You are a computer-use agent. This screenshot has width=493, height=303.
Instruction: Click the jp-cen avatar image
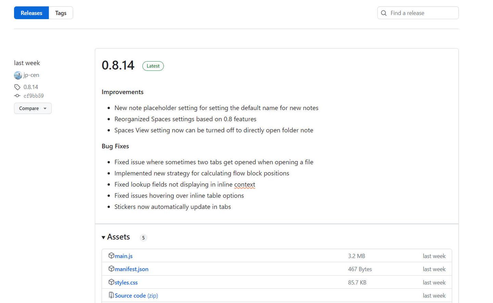pyautogui.click(x=18, y=75)
